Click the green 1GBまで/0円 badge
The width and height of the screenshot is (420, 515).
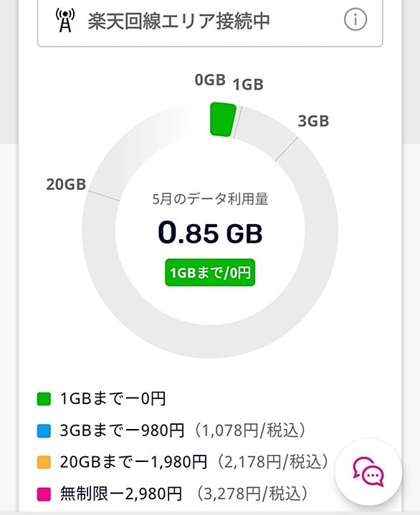pyautogui.click(x=210, y=272)
